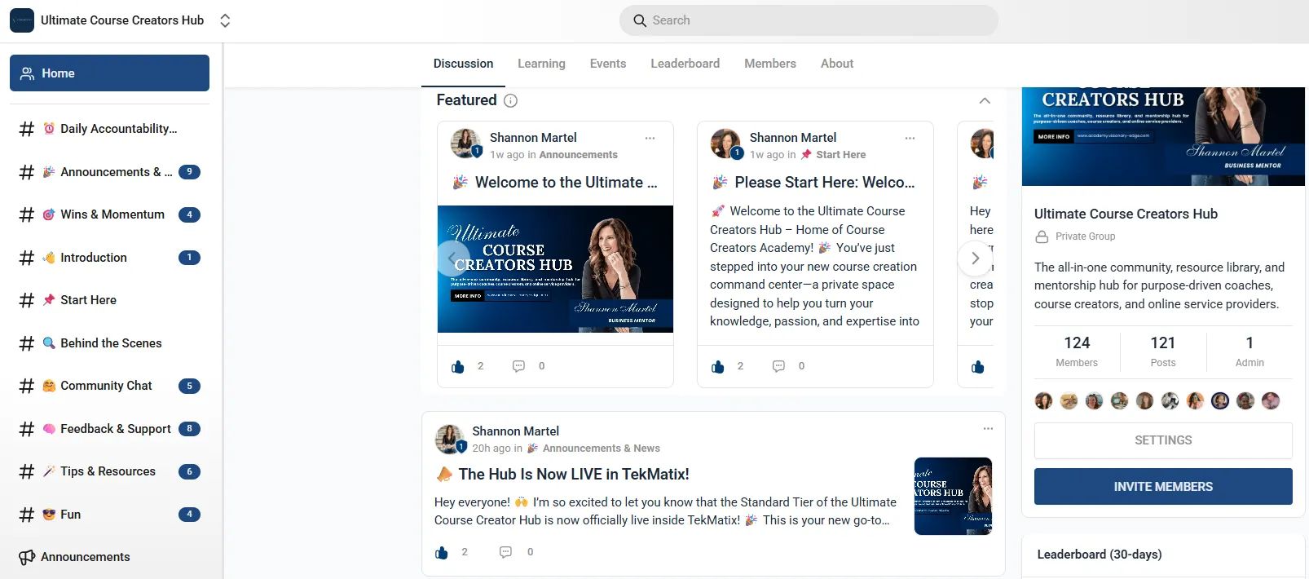Click Shannon Martel avatar on Hub Is Now LIVE post
The width and height of the screenshot is (1309, 579).
[449, 439]
